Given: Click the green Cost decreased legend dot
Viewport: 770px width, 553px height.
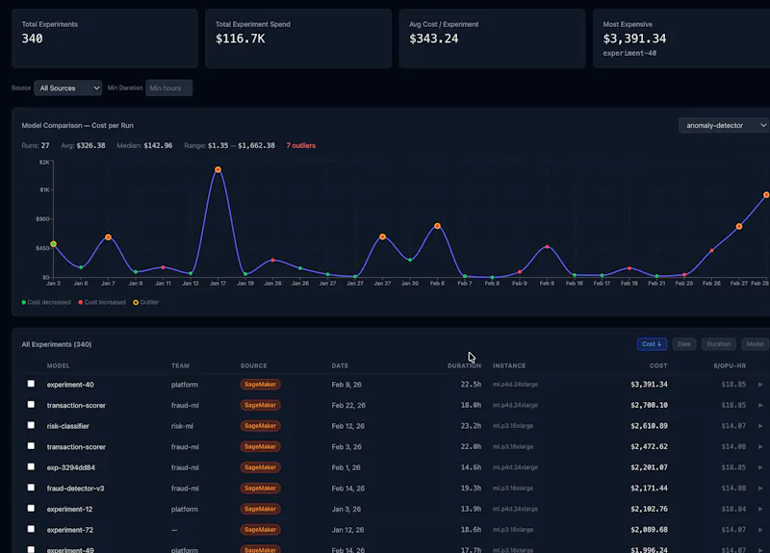Looking at the screenshot, I should tap(23, 302).
